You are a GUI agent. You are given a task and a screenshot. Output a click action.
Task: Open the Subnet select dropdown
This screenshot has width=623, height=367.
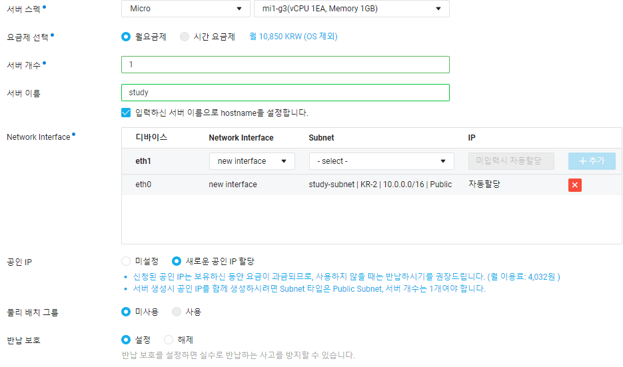point(381,161)
